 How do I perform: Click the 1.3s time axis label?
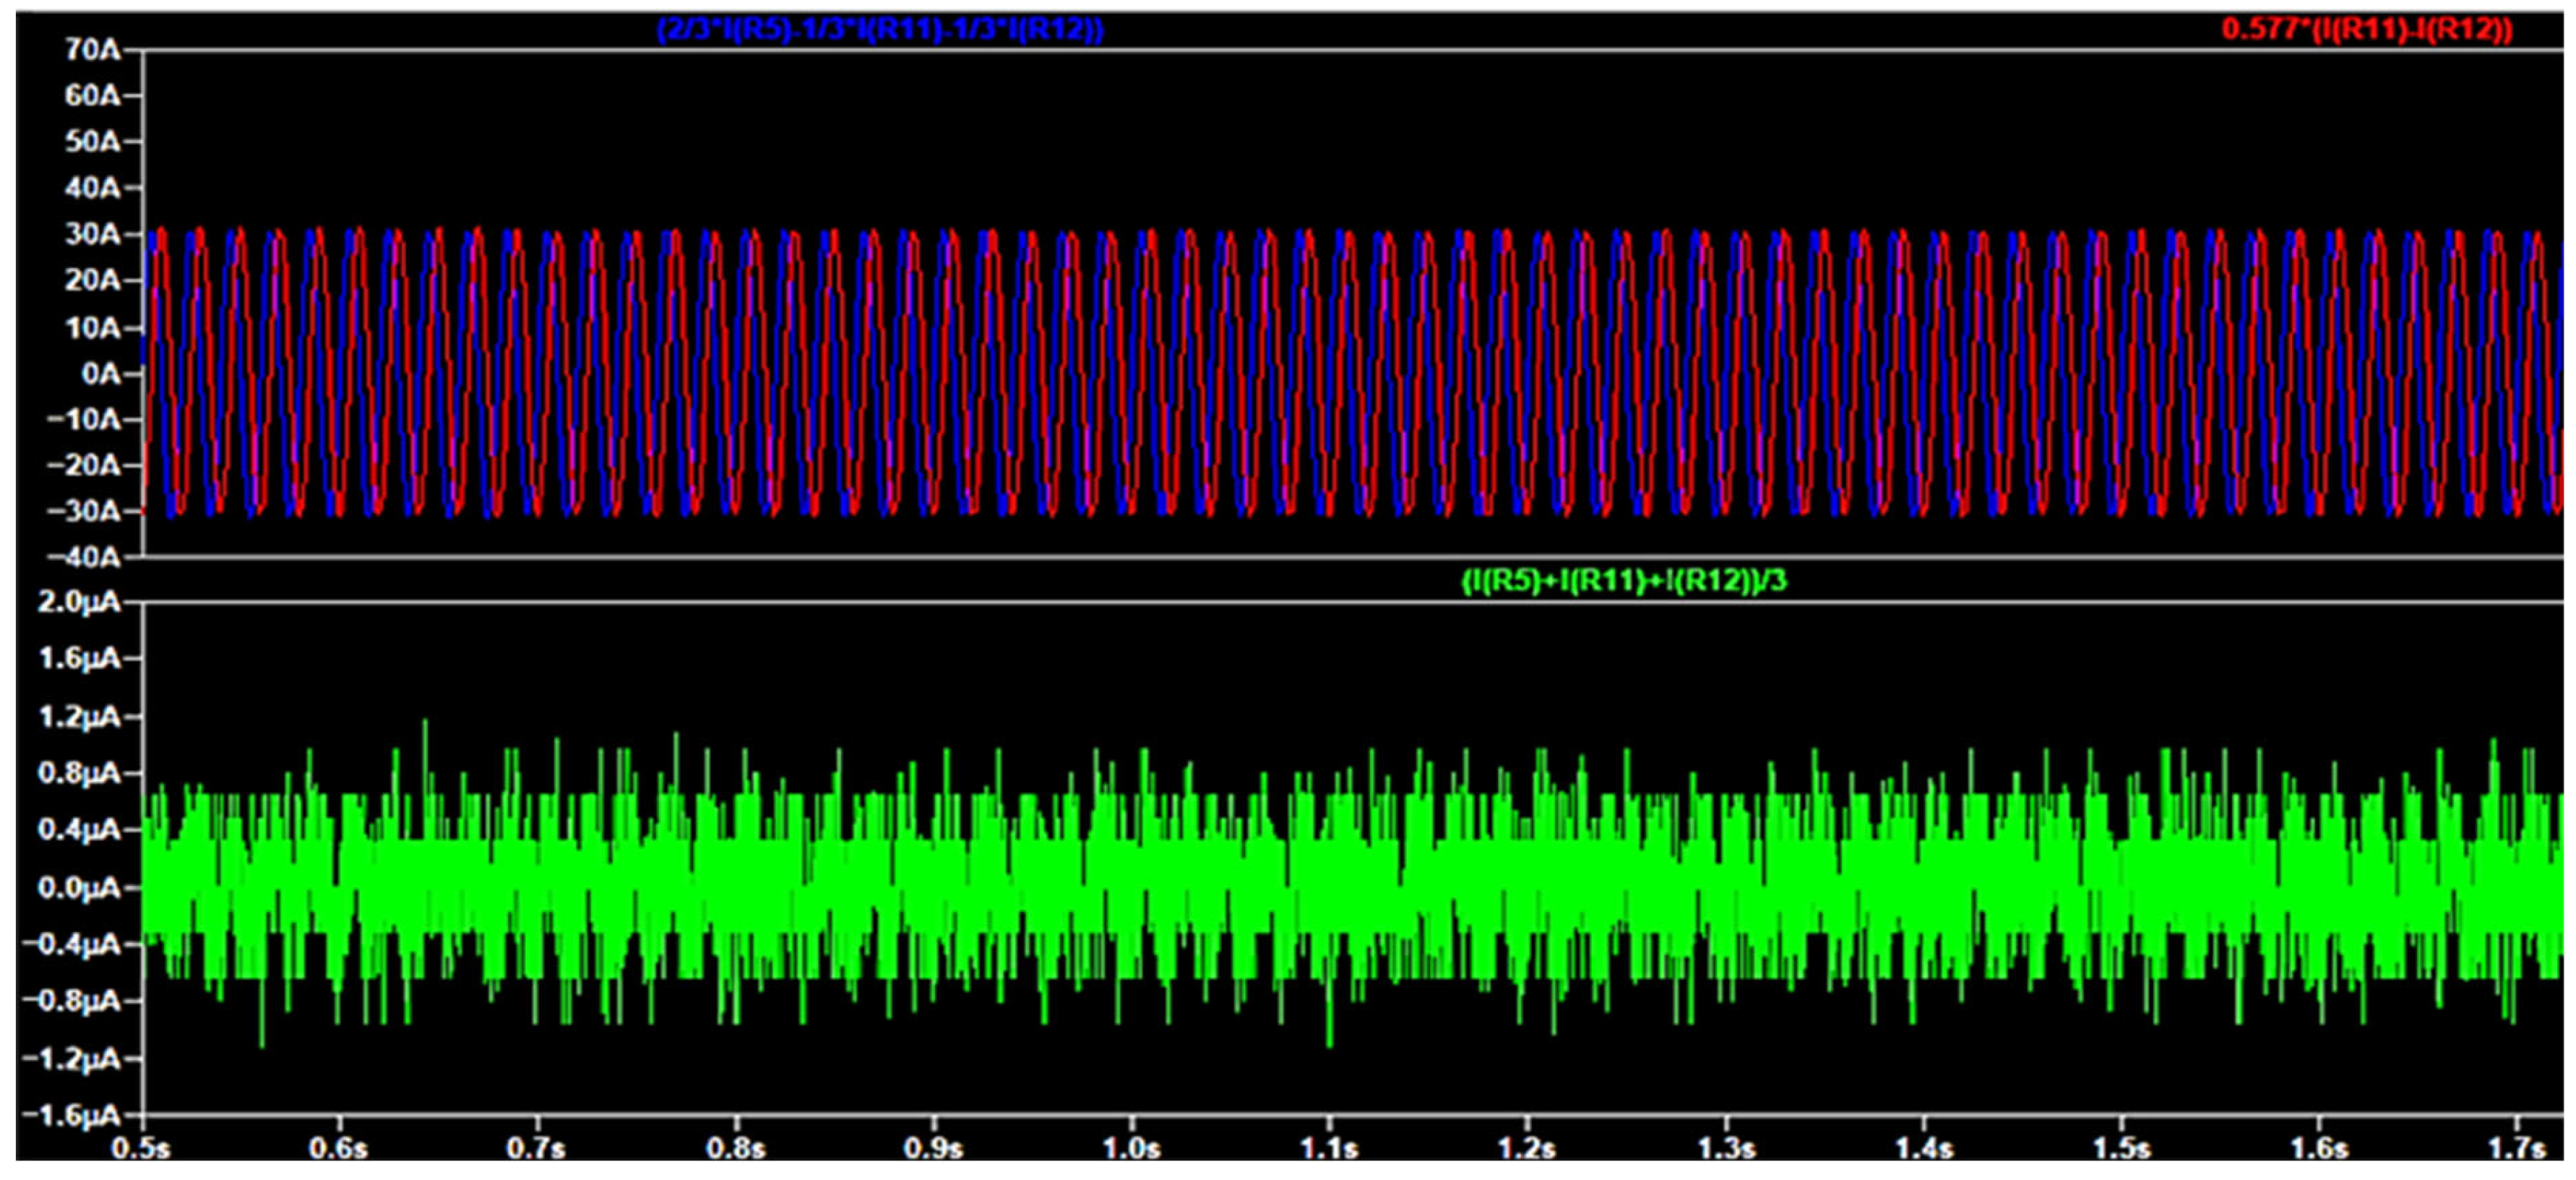[1726, 1148]
